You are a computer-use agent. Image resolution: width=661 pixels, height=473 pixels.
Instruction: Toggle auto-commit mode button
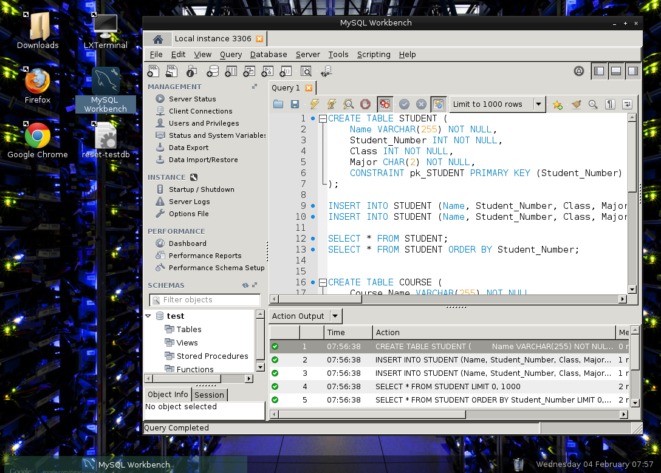[x=439, y=104]
